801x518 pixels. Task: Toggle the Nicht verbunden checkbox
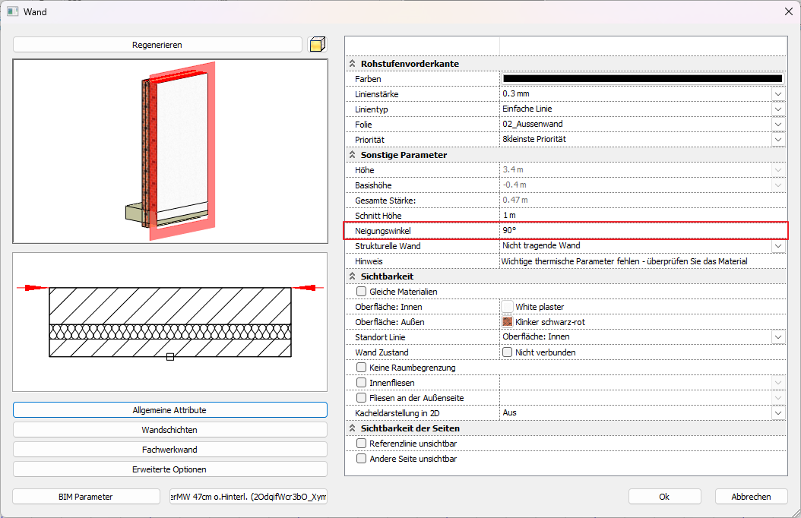coord(507,352)
